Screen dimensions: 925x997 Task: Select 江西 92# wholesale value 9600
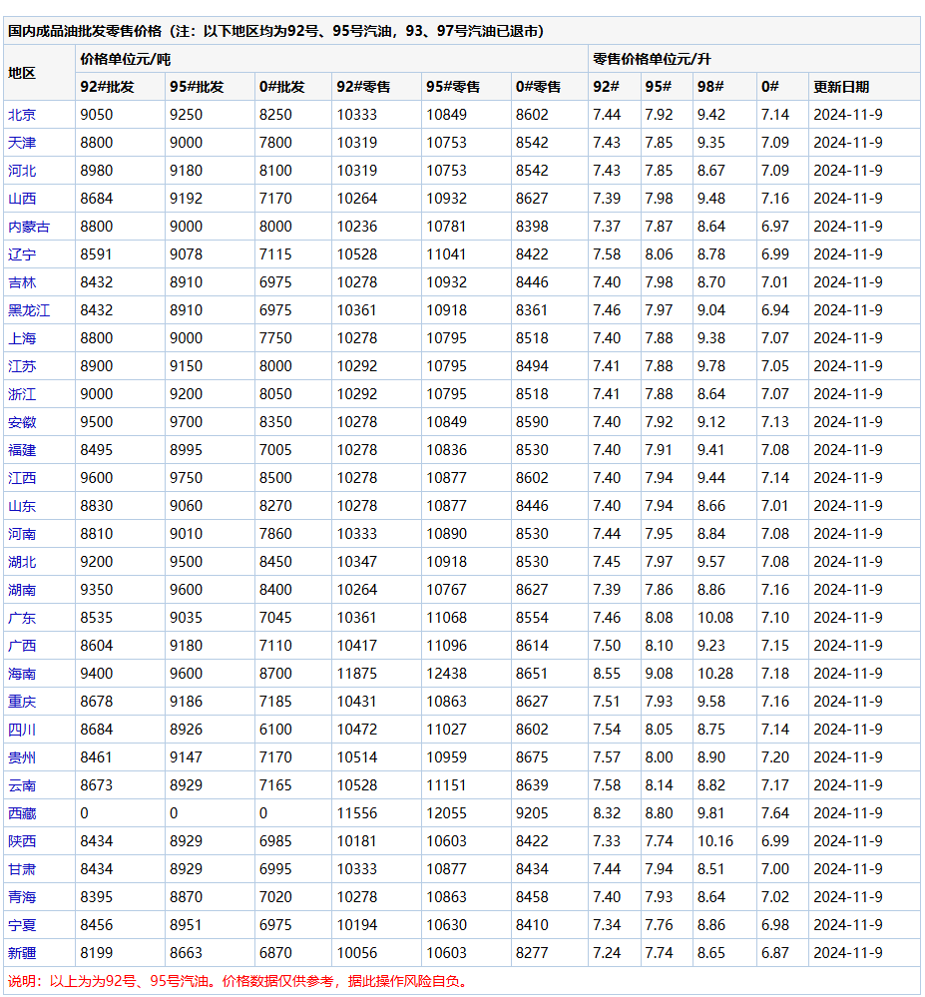pyautogui.click(x=96, y=479)
